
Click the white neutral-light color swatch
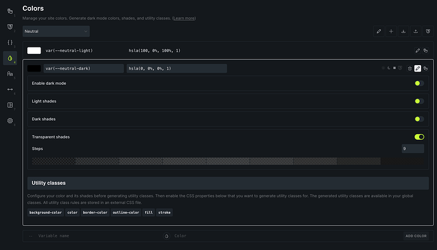(34, 51)
